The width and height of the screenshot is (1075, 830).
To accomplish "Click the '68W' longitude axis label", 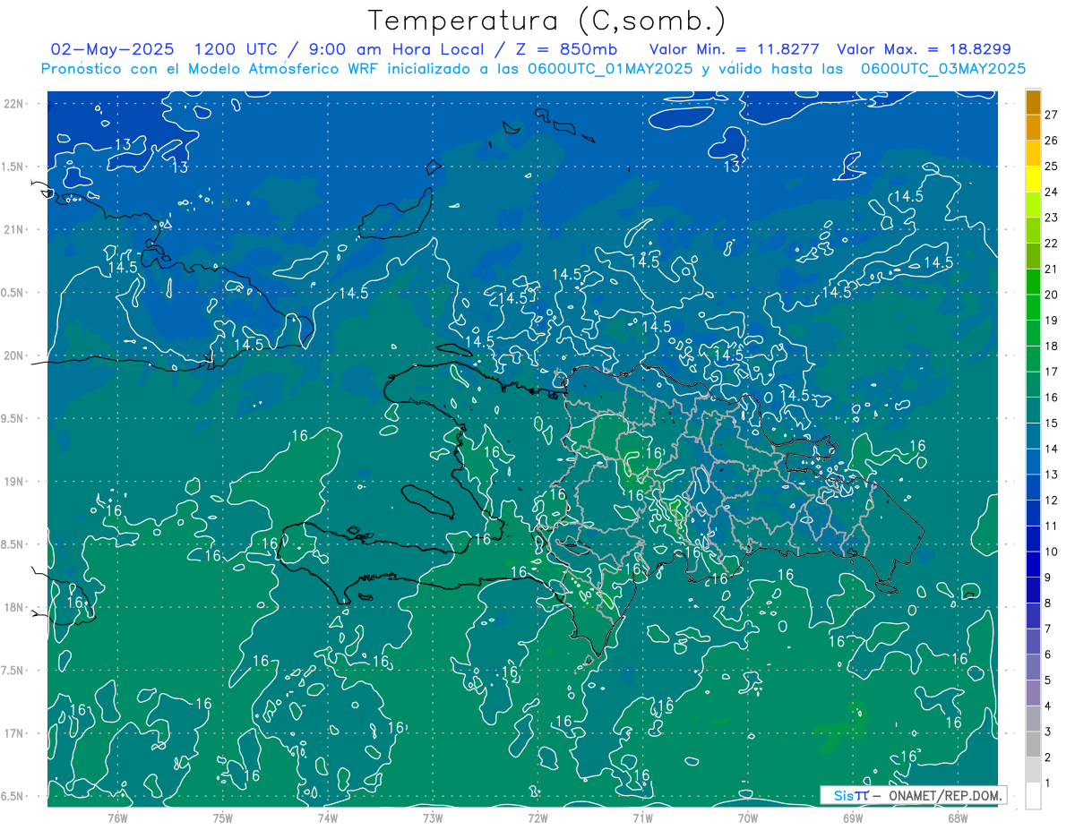I will tap(957, 817).
